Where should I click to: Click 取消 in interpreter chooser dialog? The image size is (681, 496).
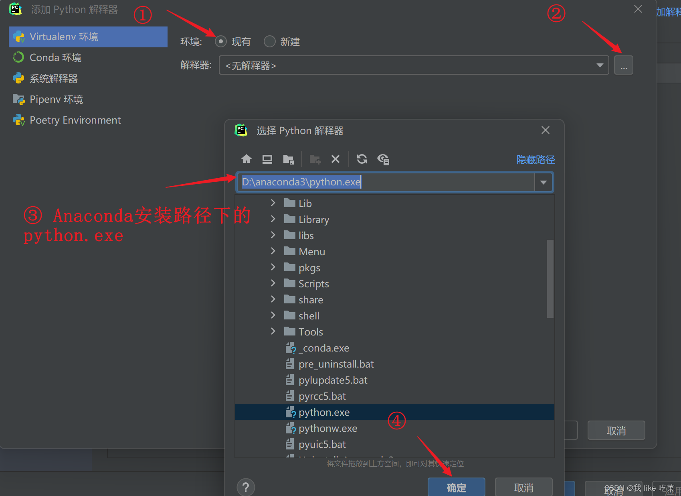click(x=524, y=487)
